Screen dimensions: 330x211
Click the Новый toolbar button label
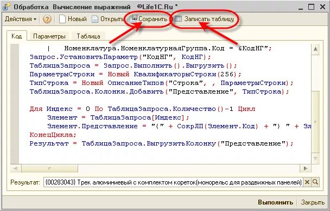pos(77,19)
